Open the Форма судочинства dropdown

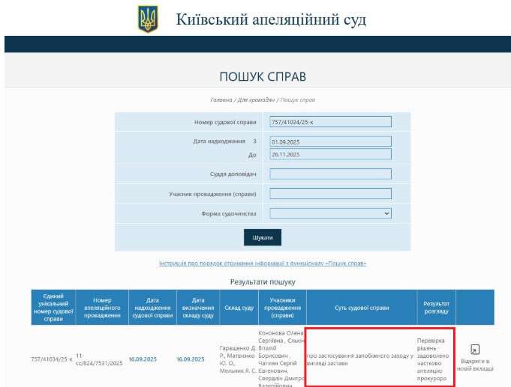click(x=330, y=213)
